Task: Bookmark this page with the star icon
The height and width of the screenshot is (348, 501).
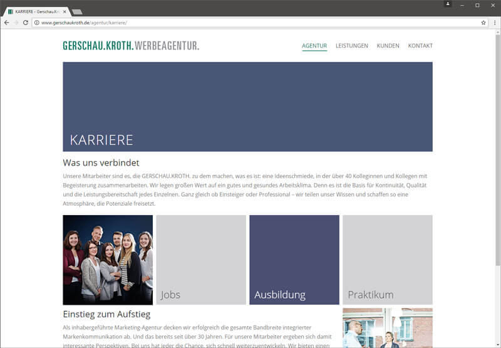Action: pos(483,23)
